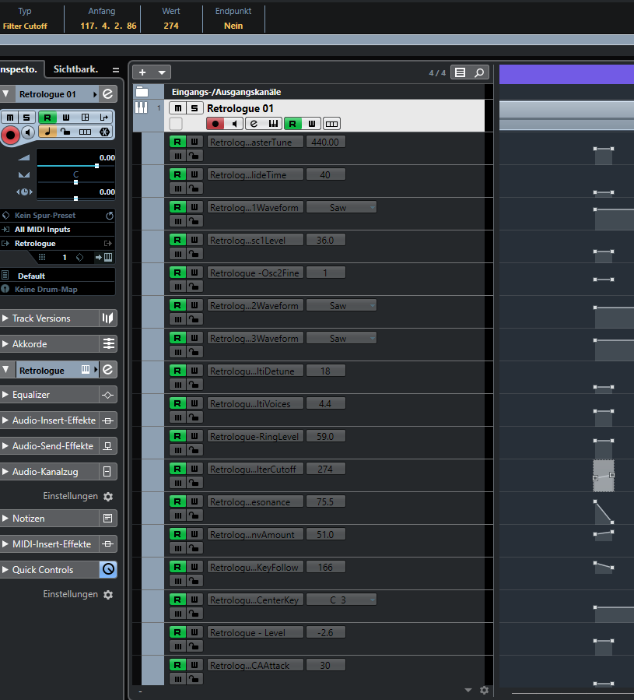Click inspector volume fader handle
This screenshot has height=700, width=634.
click(x=96, y=166)
